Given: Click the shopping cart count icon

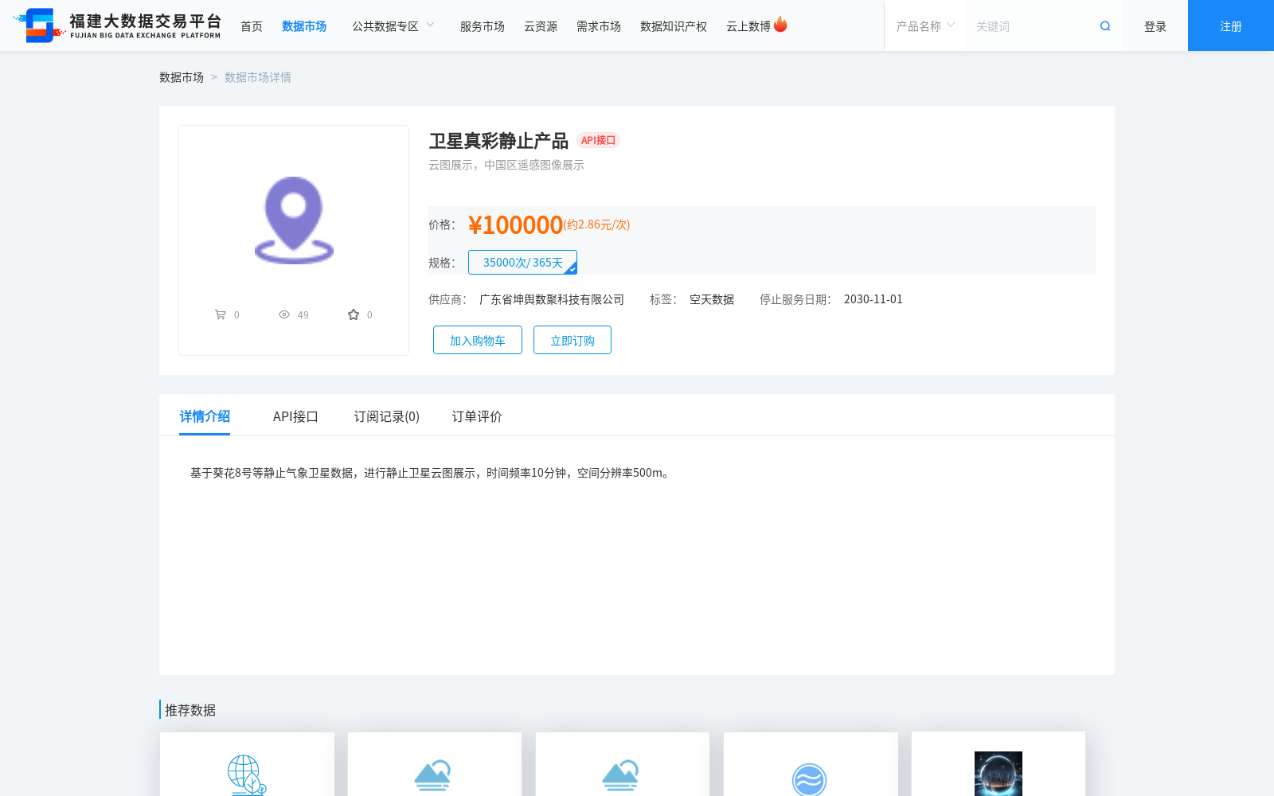Looking at the screenshot, I should tap(221, 314).
